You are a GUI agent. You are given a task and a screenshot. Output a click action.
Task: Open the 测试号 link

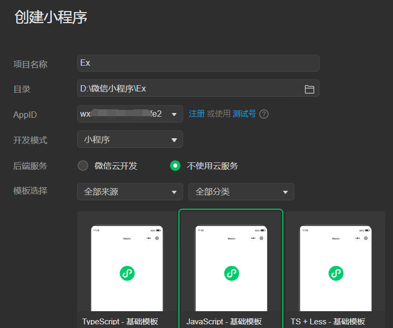[244, 114]
